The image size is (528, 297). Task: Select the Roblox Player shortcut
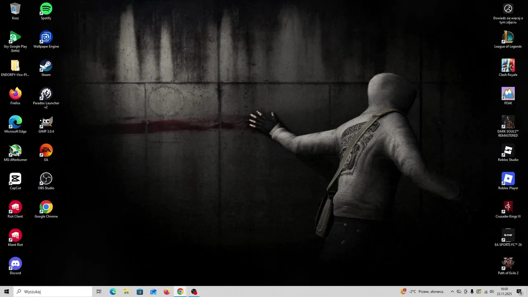pos(508,181)
